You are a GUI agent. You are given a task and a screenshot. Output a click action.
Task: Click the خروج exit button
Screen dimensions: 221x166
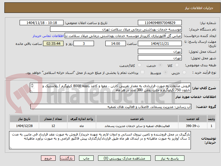[48, 158]
